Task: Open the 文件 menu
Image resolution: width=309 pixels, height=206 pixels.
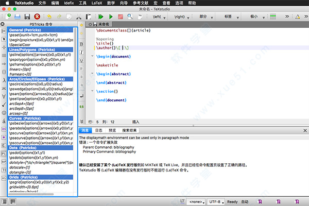Action: [42, 3]
